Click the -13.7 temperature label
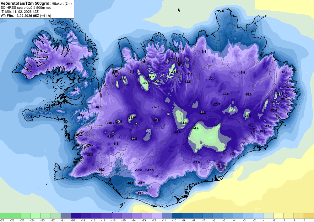 point(81,115)
